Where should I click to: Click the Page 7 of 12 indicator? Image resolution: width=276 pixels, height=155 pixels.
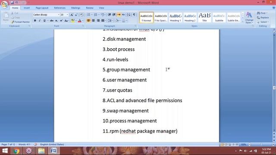click(x=8, y=145)
